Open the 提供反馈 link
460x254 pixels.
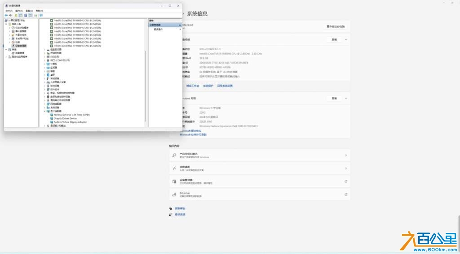(180, 215)
